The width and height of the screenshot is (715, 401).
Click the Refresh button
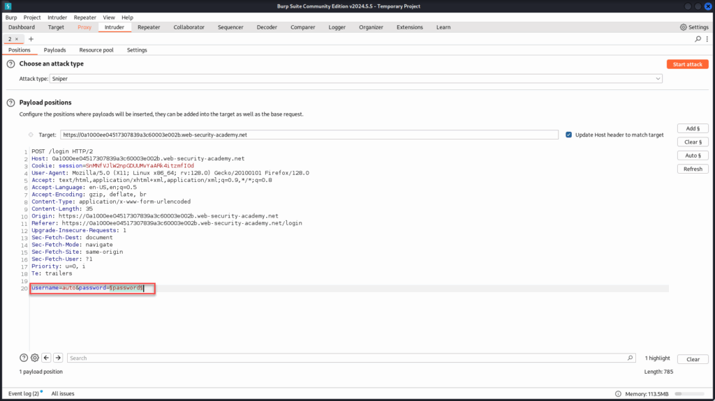tap(693, 169)
